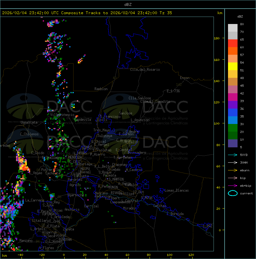Click the Capdevila label
The height and width of the screenshot is (259, 256).
click(x=83, y=120)
